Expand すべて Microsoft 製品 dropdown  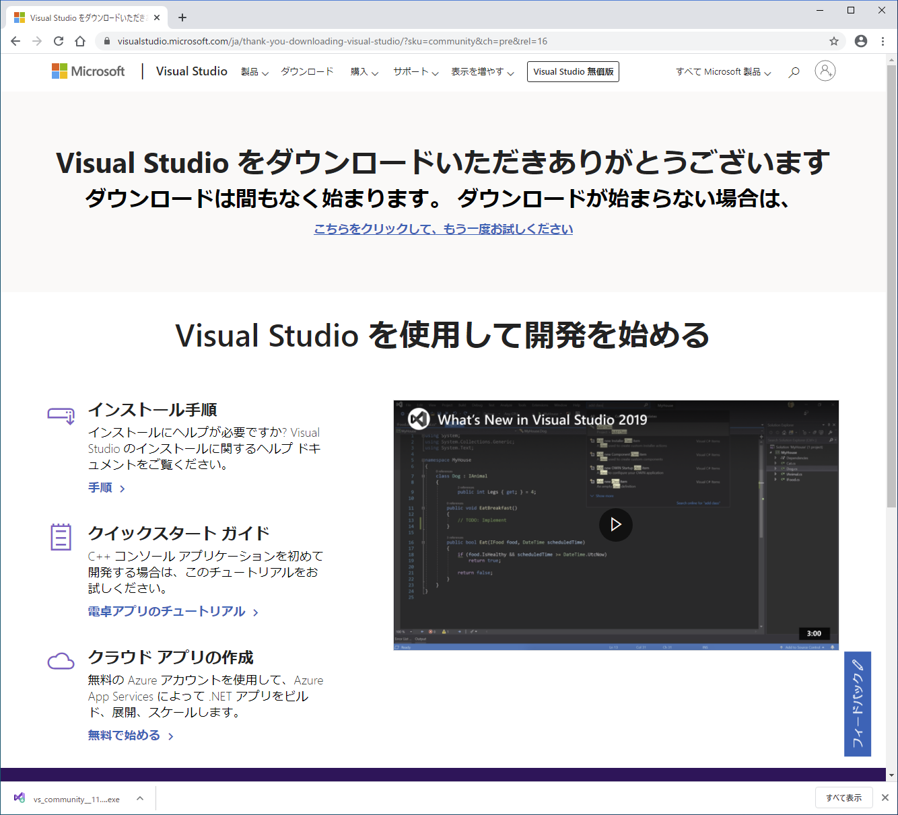(724, 72)
